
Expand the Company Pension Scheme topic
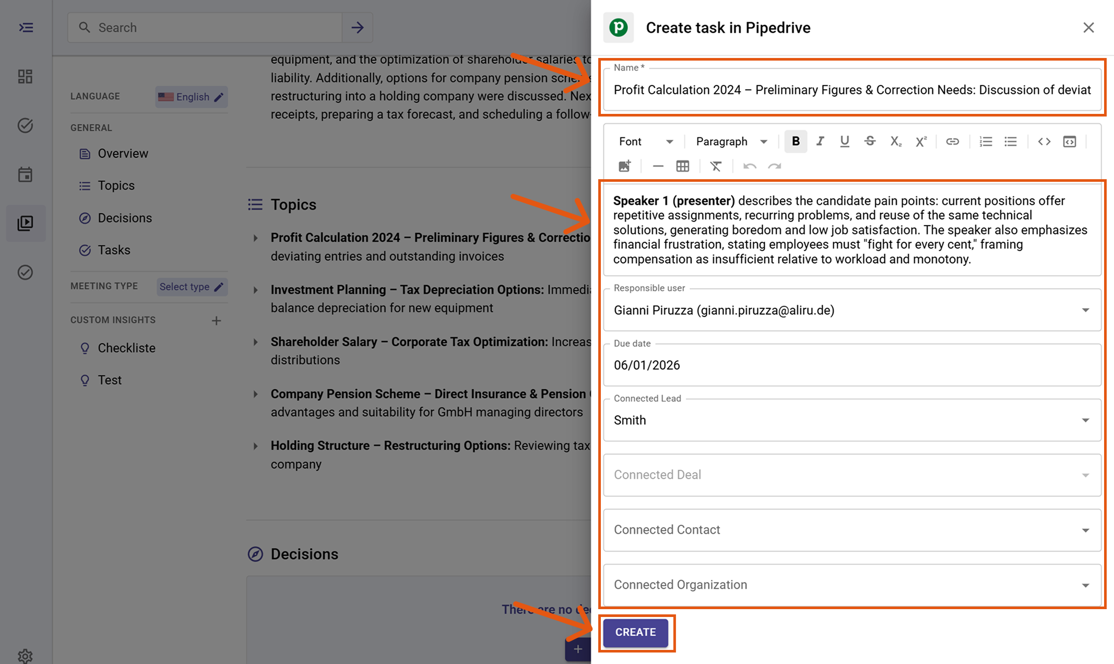[255, 394]
